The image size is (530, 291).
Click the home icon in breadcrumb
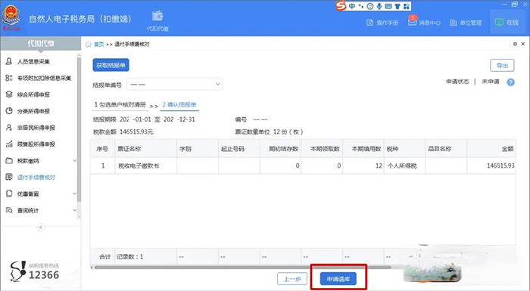tap(89, 45)
